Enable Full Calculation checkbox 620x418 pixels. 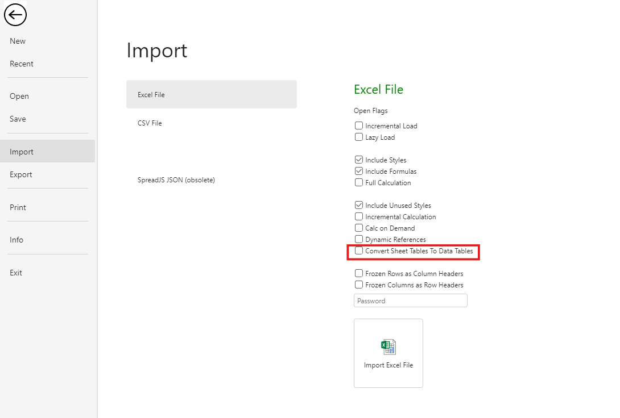click(359, 182)
